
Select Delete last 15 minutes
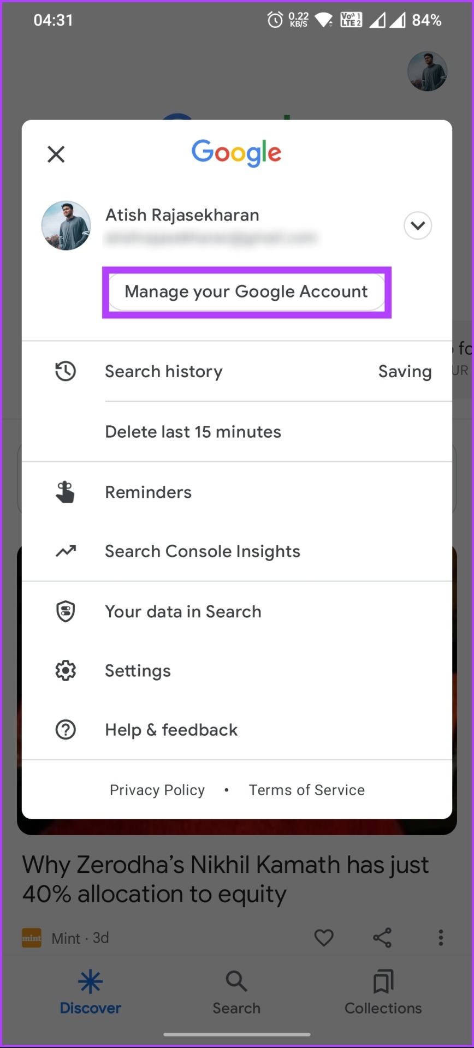click(193, 432)
